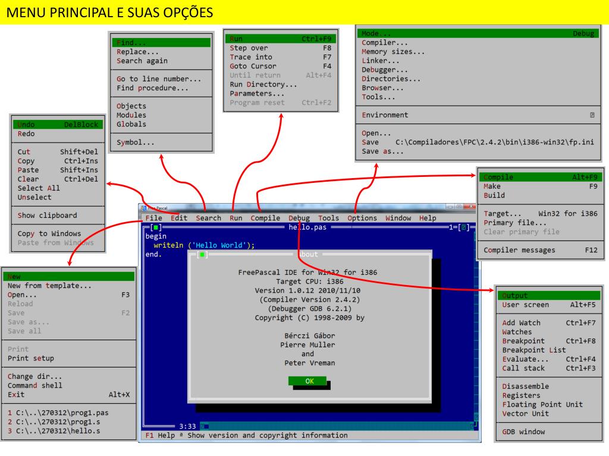Open the Window menu in the menu bar
Screen dimensions: 609x456
[x=398, y=218]
